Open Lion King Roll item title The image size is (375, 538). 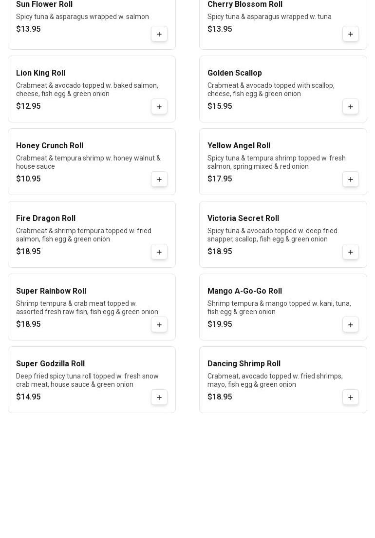40,73
